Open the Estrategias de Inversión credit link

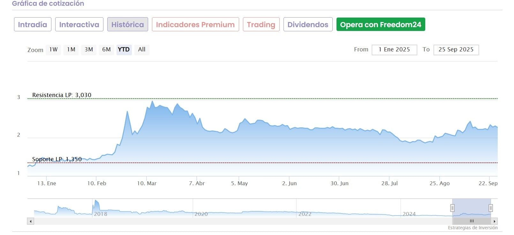pos(472,228)
